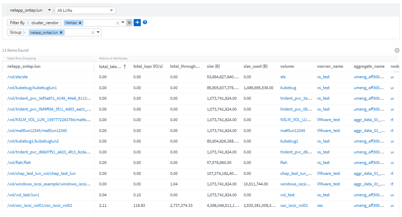
Task: Add a new filter with plus button
Action: click(x=137, y=22)
